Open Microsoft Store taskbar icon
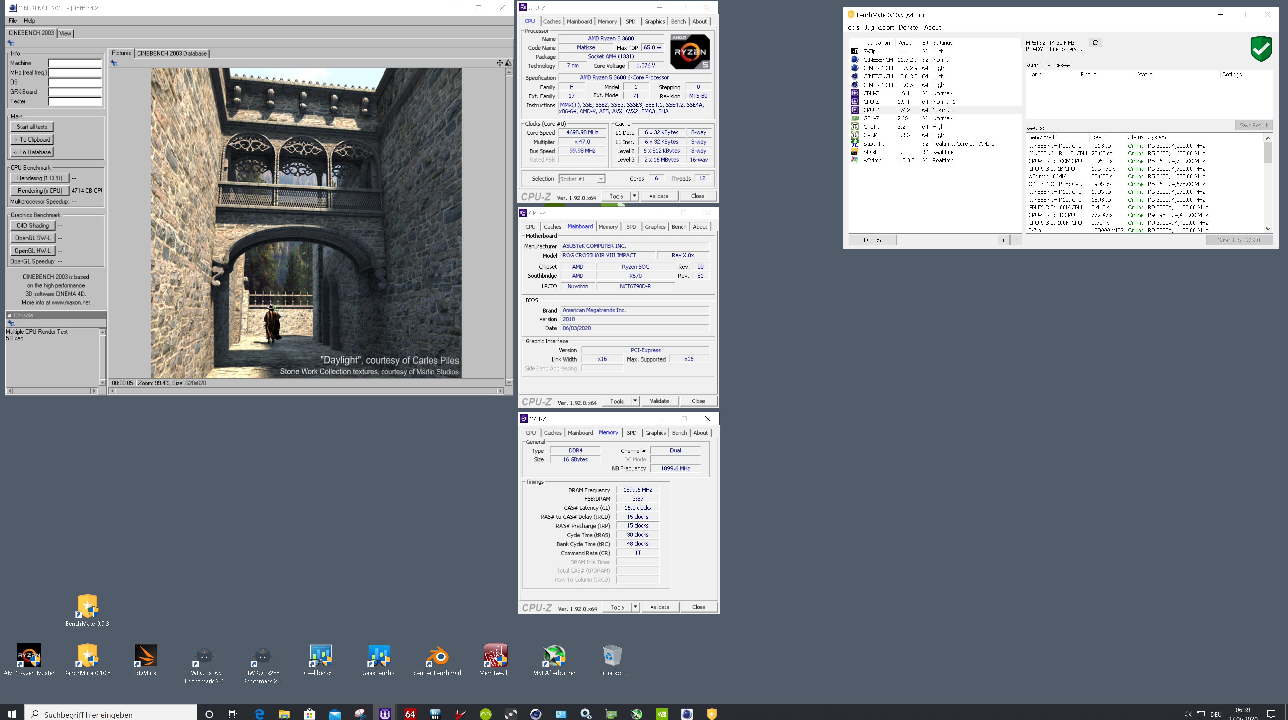This screenshot has width=1288, height=720. coord(310,714)
